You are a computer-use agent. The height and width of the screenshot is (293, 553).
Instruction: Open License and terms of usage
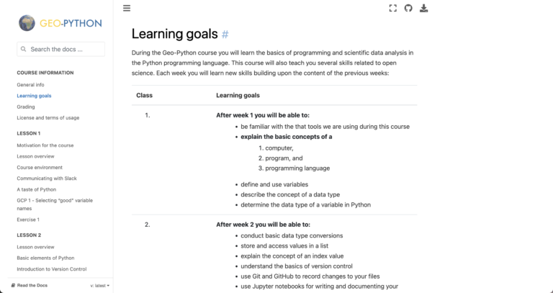[x=48, y=117]
